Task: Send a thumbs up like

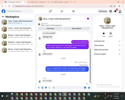Action: coord(89,87)
